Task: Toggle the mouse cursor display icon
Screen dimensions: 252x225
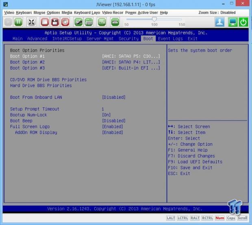Action: point(78,22)
